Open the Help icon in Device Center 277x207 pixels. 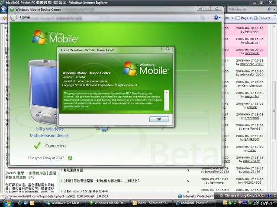tap(216, 17)
